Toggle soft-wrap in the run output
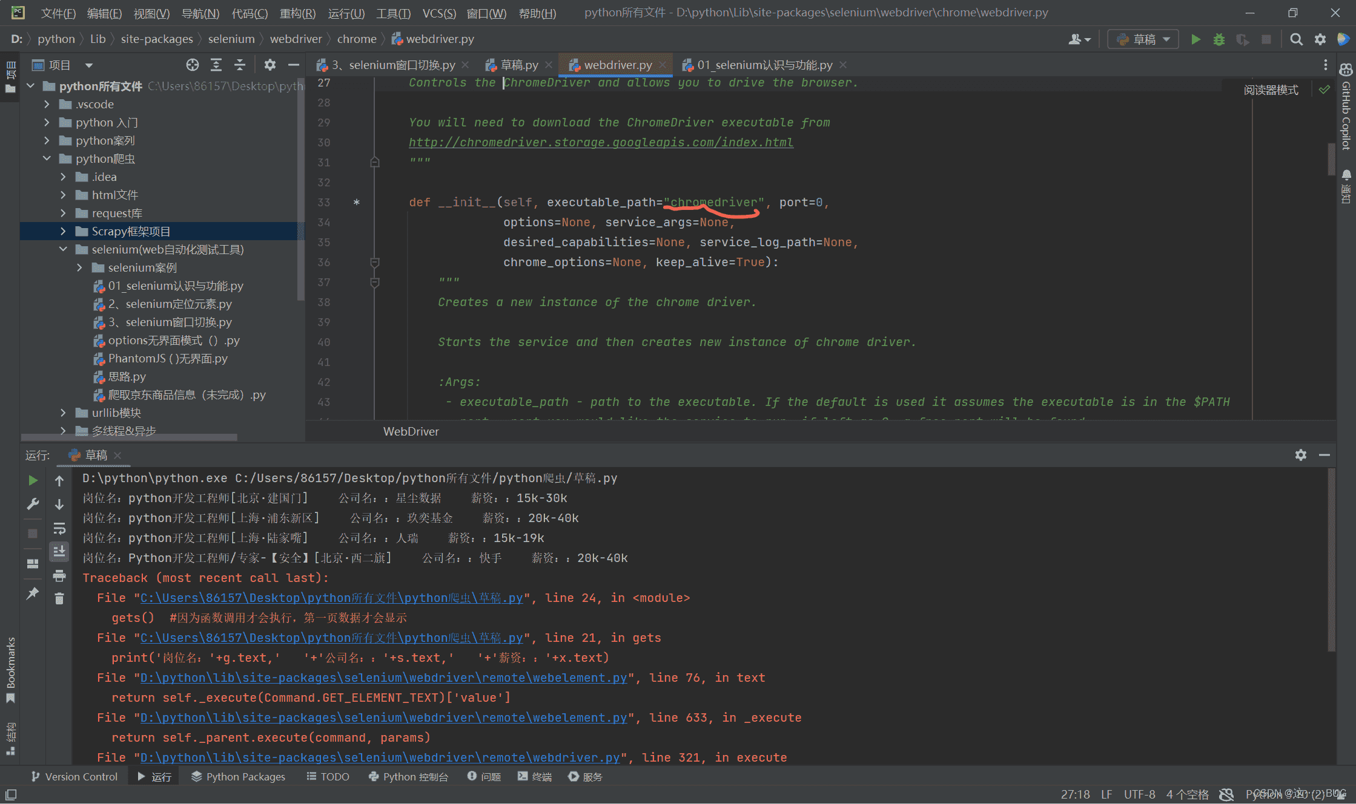Screen dimensions: 1356x804 point(59,528)
